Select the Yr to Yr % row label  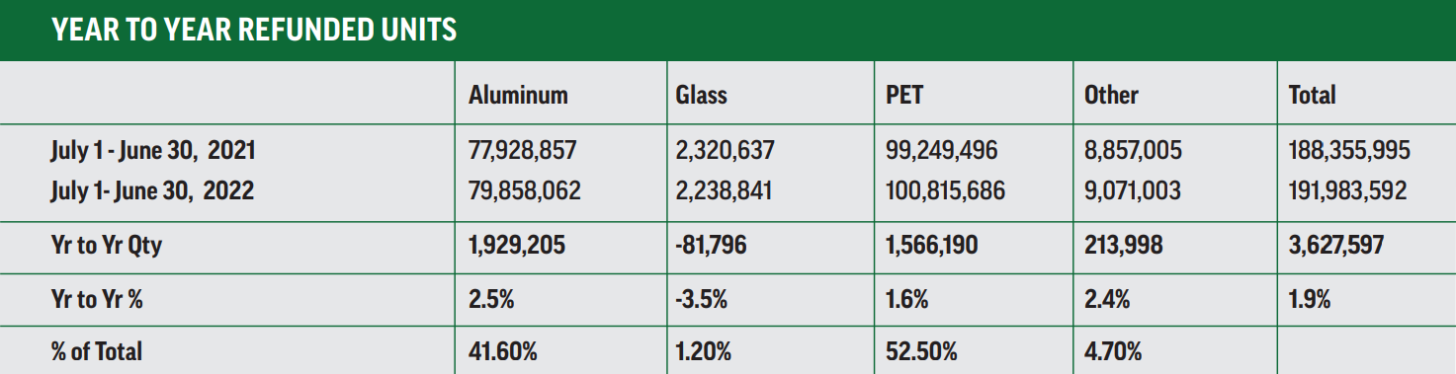click(x=97, y=298)
